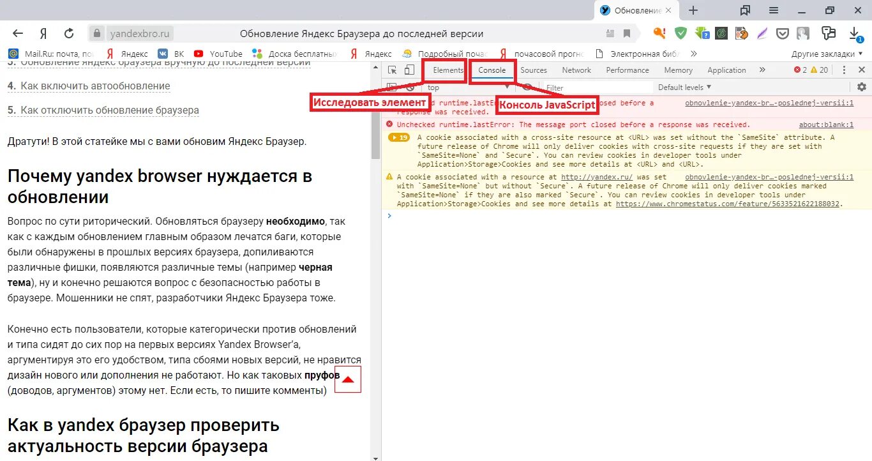Switch to the Console tab
Screen dimensions: 872x461
click(x=492, y=70)
